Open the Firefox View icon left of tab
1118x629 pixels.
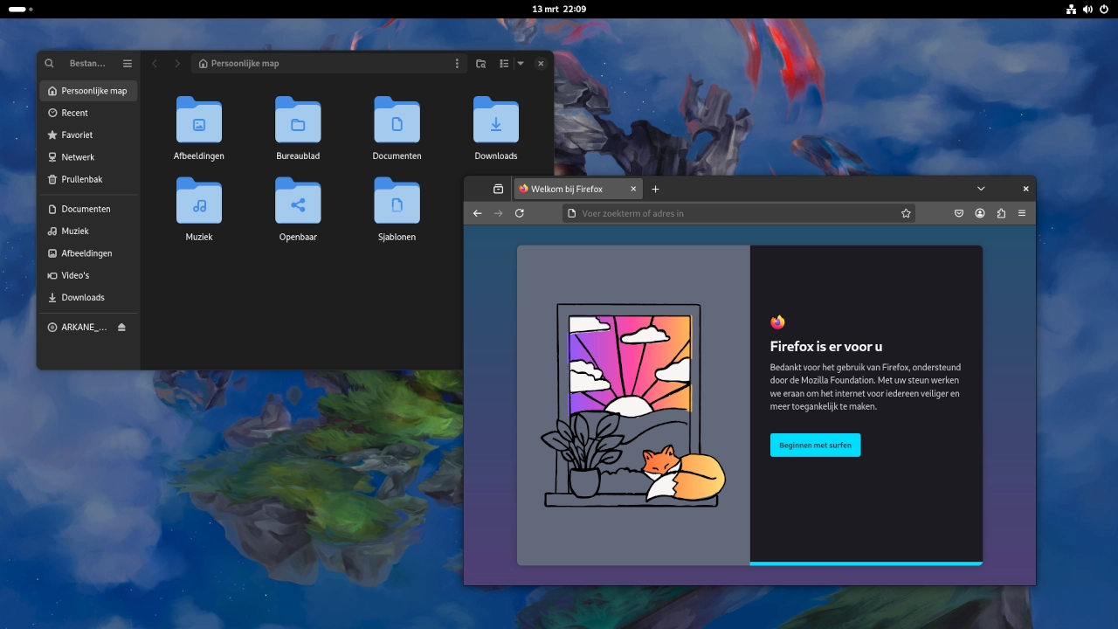tap(498, 189)
